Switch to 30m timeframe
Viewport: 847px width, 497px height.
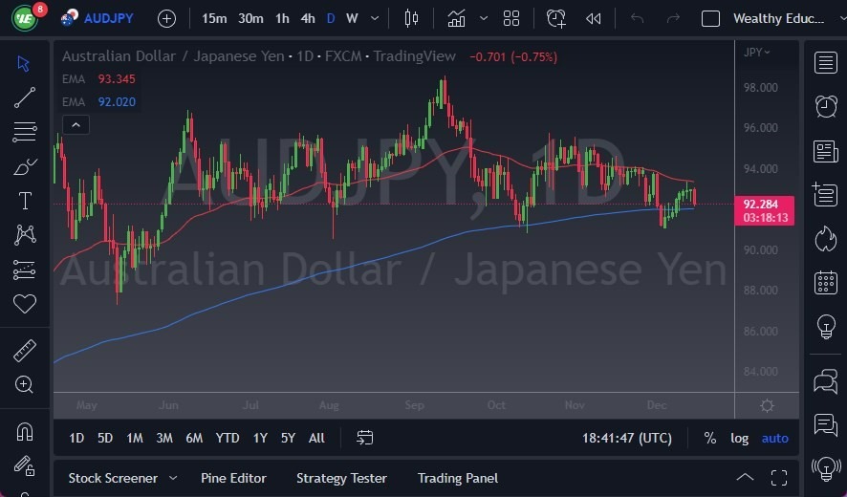click(x=250, y=19)
